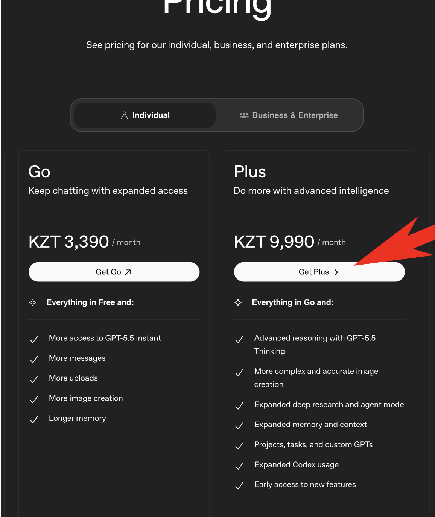Click More access to GPT-5.5 Instant
435x517 pixels.
(105, 338)
